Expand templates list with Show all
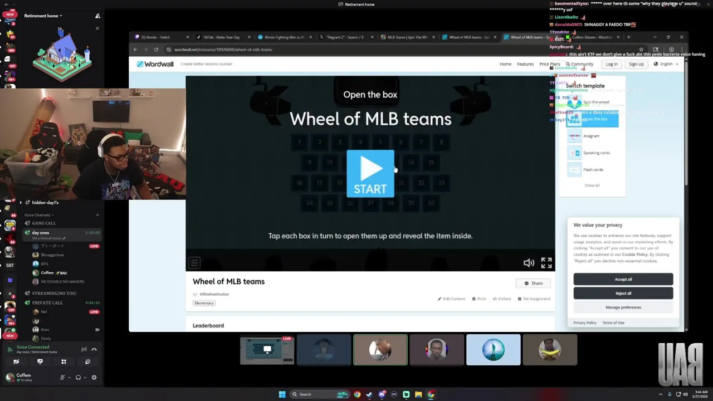The height and width of the screenshot is (401, 713). click(x=592, y=185)
